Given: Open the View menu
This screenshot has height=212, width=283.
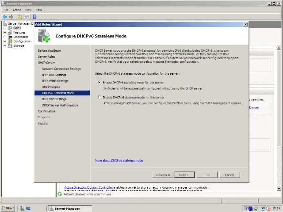Looking at the screenshot, I should 28,10.
